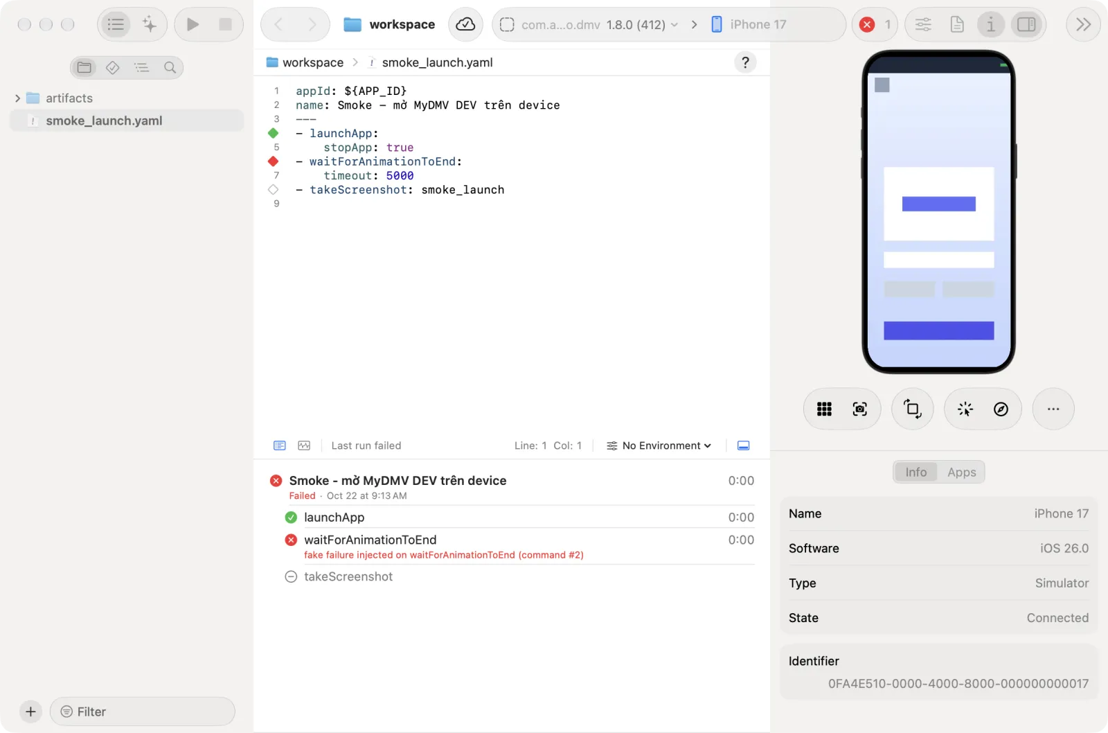Expand the artifacts folder

pyautogui.click(x=17, y=98)
